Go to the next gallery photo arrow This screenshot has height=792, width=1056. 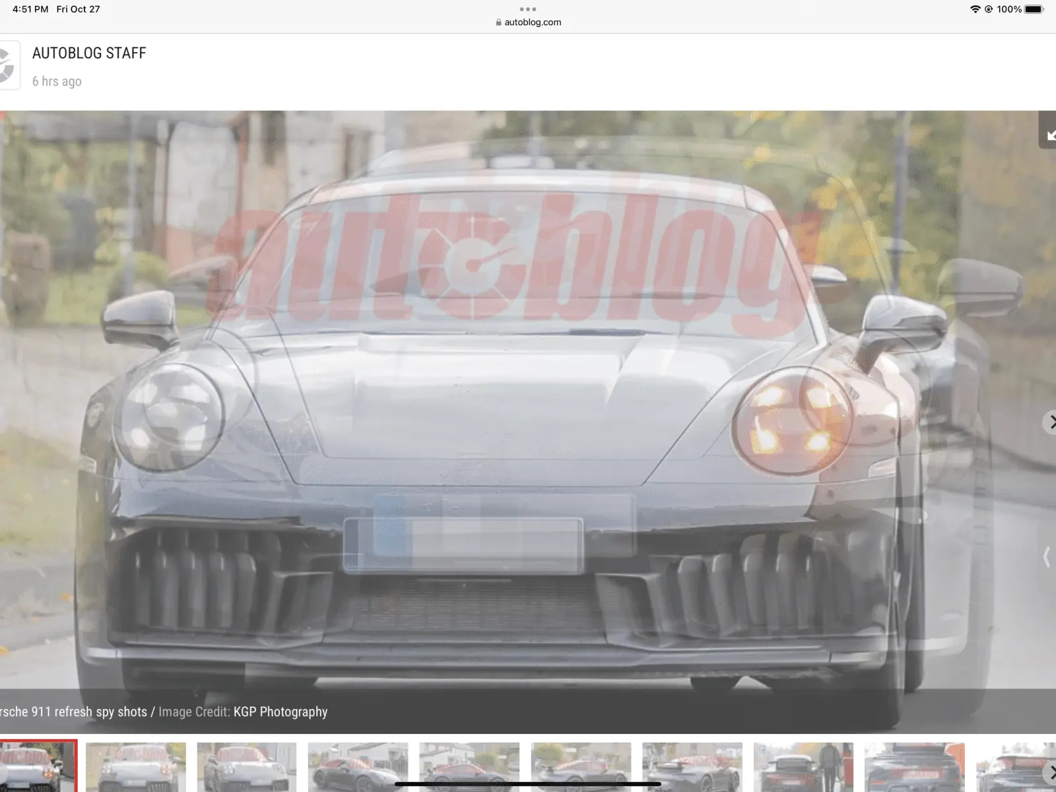coord(1050,422)
